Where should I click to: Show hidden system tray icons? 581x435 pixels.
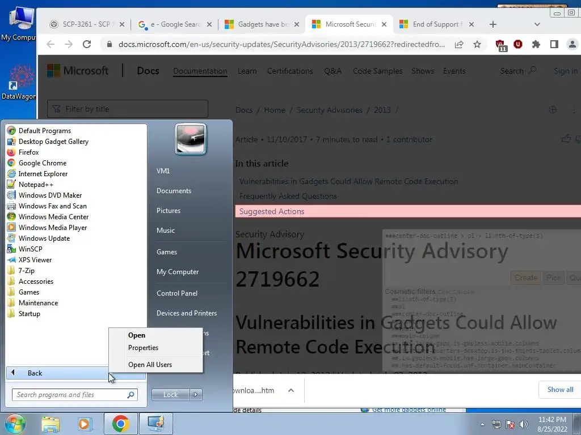[482, 424]
